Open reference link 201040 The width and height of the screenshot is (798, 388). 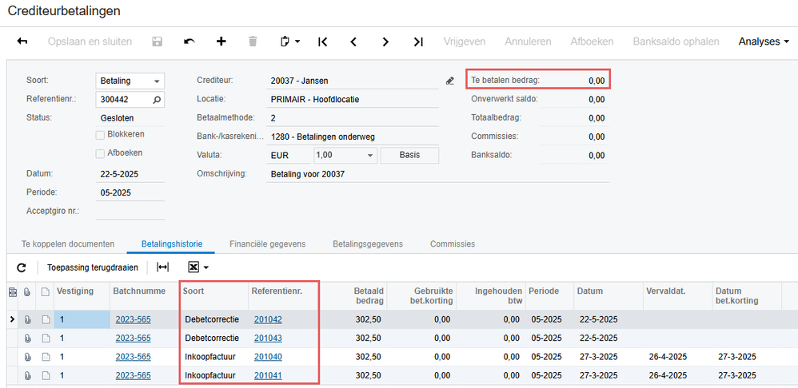[x=268, y=357]
